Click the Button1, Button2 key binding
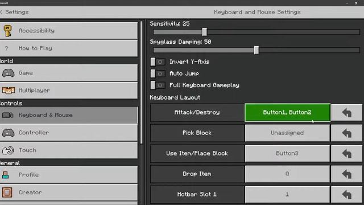 coord(287,113)
